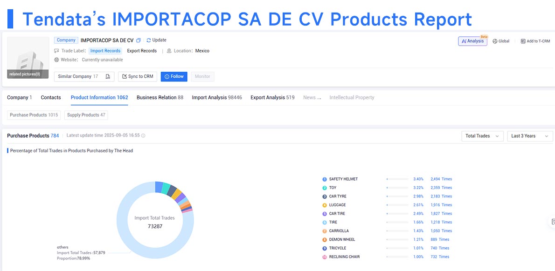
Task: Click the Update refresh icon
Action: (x=149, y=41)
